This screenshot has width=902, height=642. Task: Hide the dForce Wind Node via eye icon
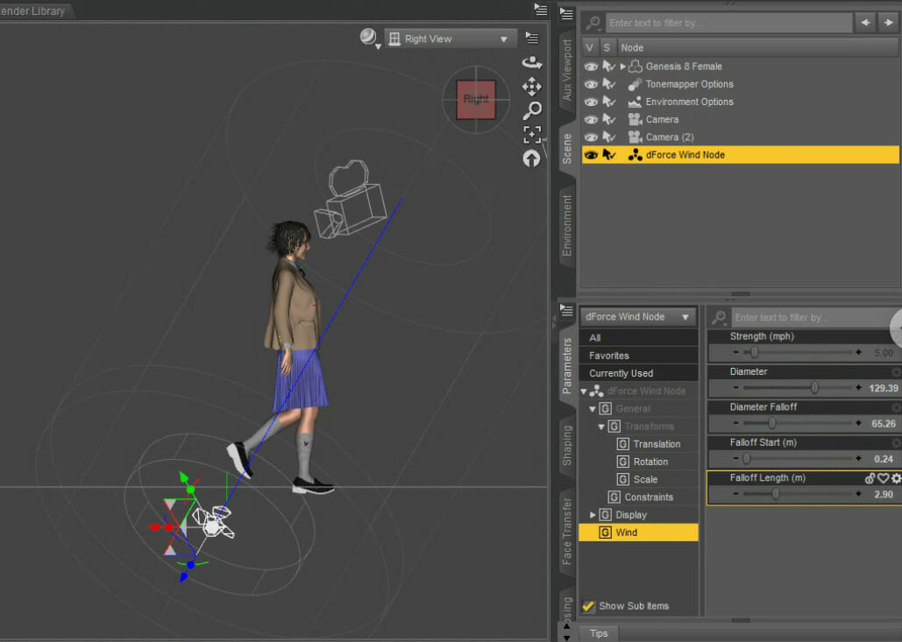pos(592,155)
